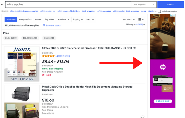
Task: Click the HP printer image in the ad
Action: point(163,81)
